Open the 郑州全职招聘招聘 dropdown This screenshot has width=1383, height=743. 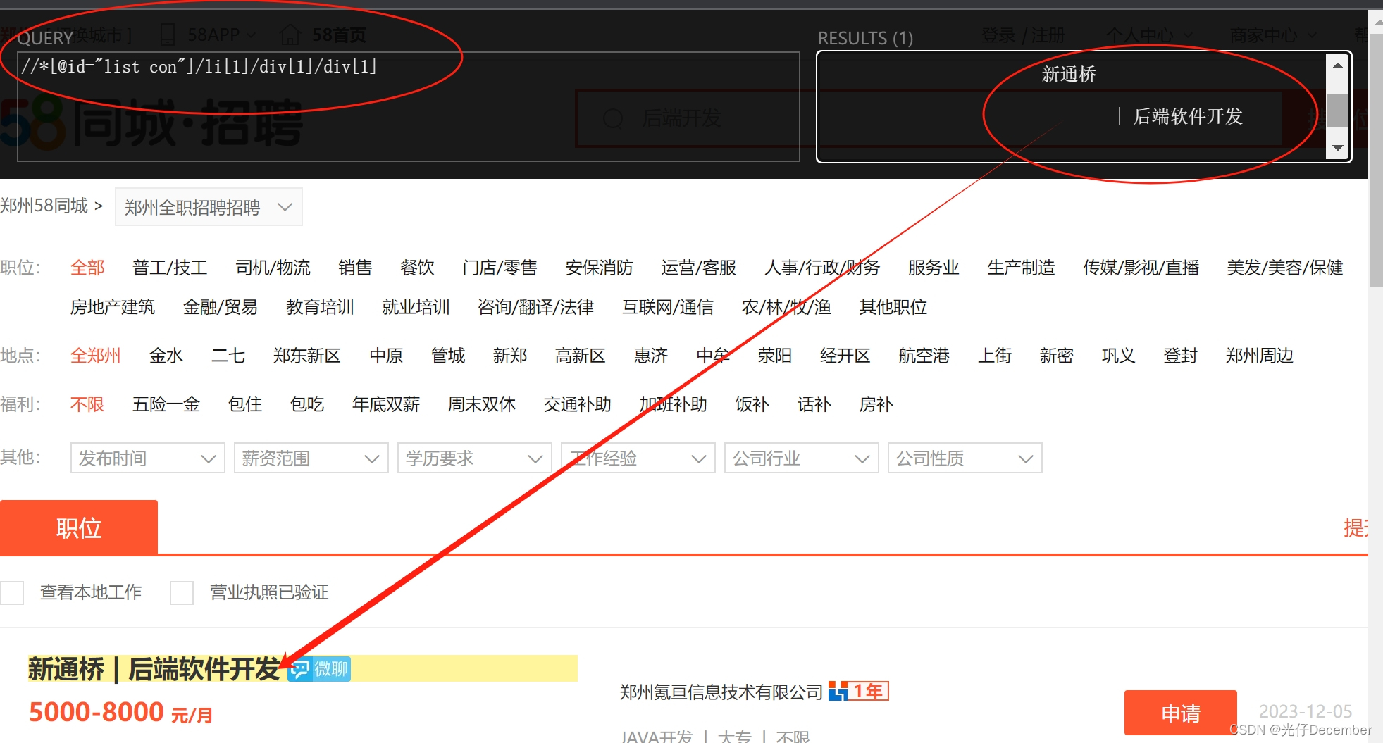point(209,207)
